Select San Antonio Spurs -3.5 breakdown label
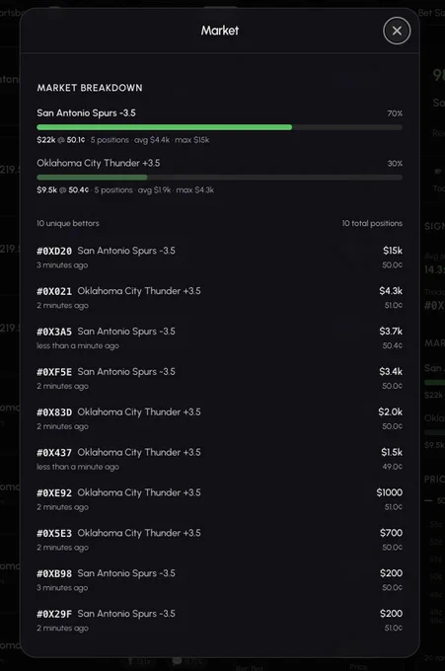The width and height of the screenshot is (445, 671). (x=86, y=112)
